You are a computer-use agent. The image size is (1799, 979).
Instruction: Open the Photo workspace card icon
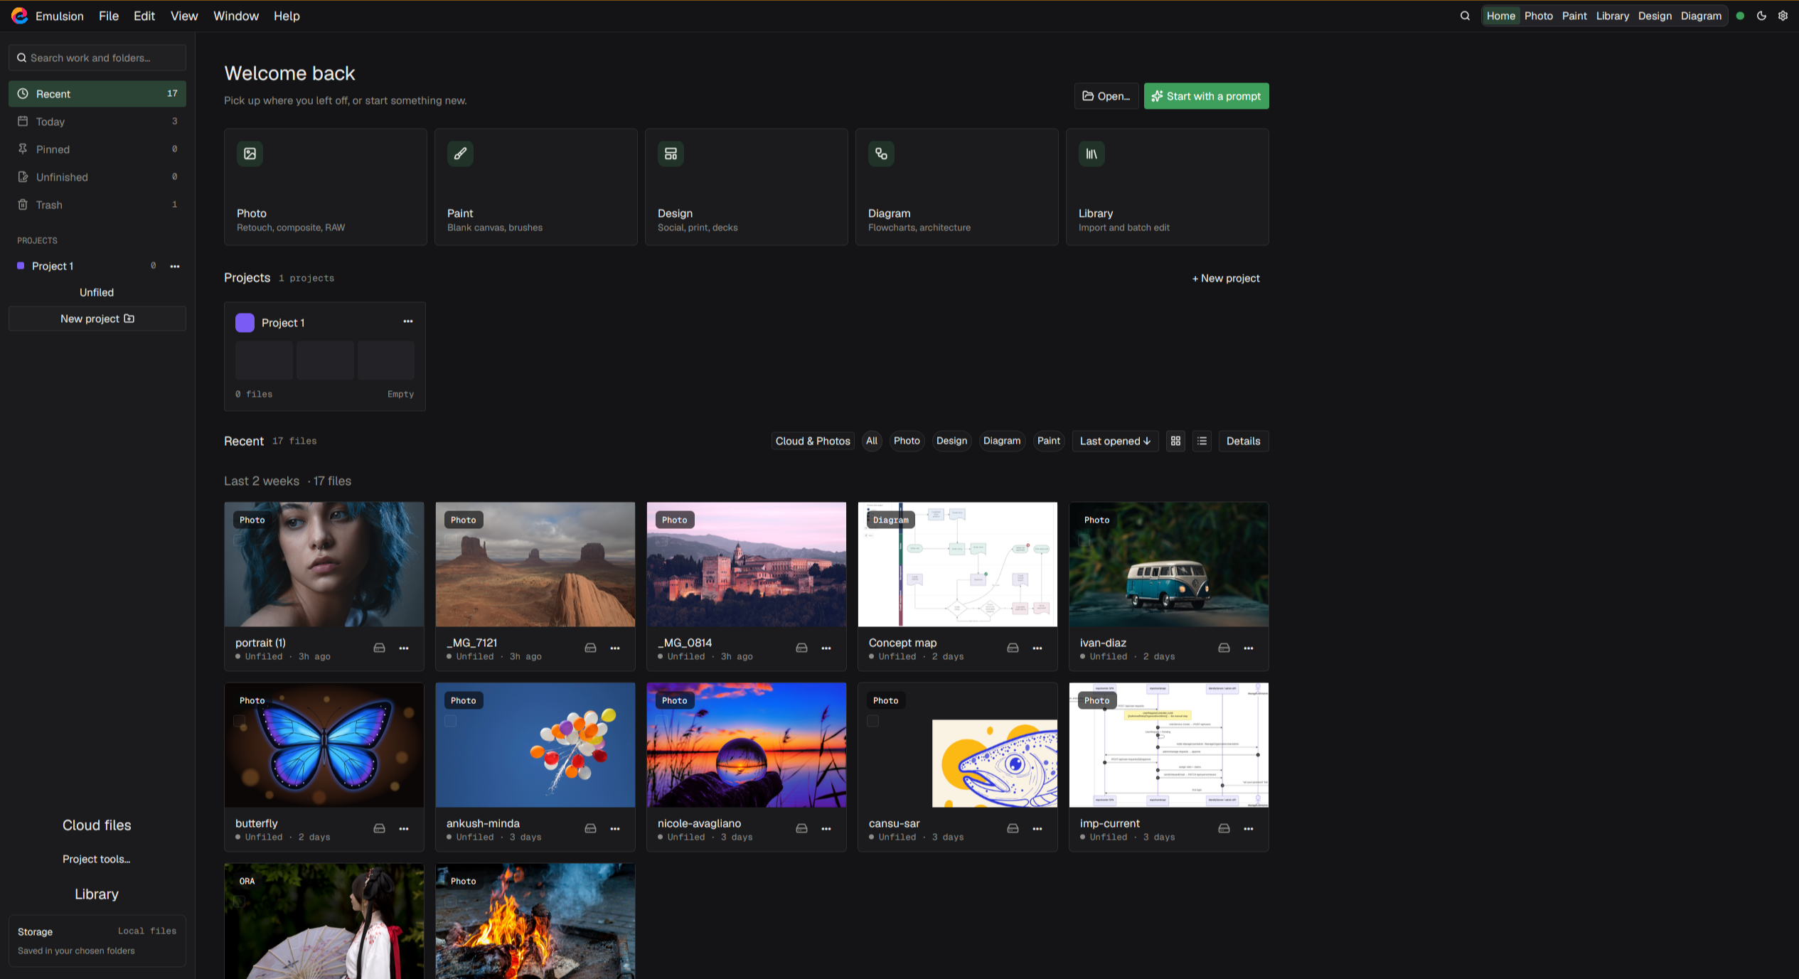click(250, 154)
